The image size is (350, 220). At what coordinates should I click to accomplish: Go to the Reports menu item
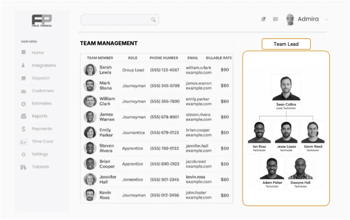point(39,116)
